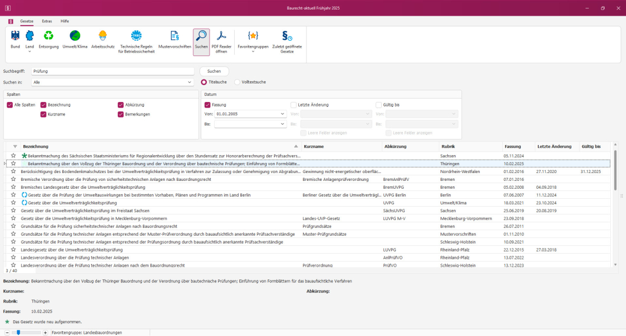Viewport: 626px width, 336px height.
Task: Open Technische Regeln für Betriebssicherheit
Action: tap(136, 42)
